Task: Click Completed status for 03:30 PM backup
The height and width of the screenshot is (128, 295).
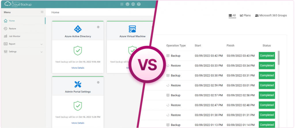Action: point(267,75)
